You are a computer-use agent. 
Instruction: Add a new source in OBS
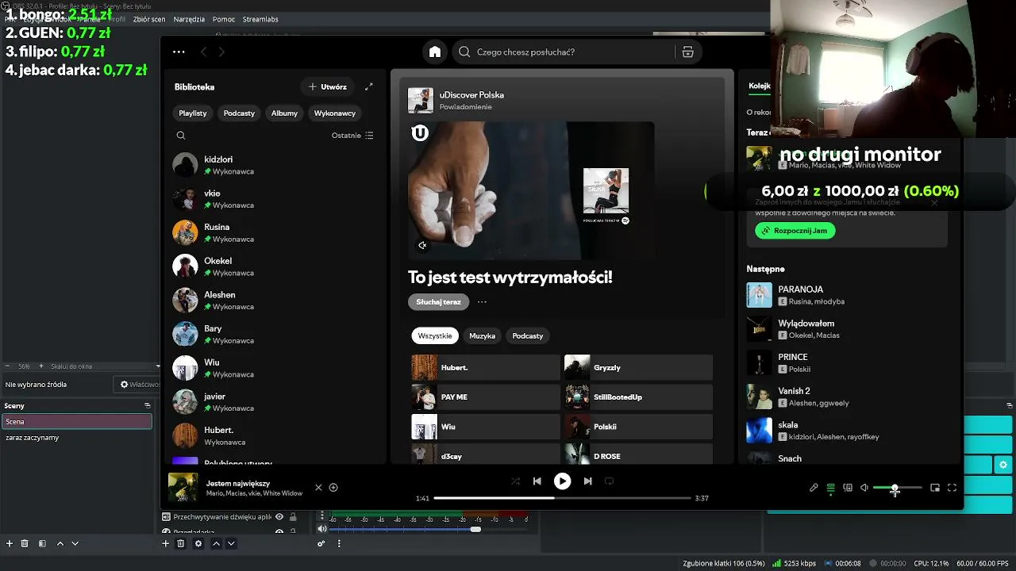click(165, 544)
